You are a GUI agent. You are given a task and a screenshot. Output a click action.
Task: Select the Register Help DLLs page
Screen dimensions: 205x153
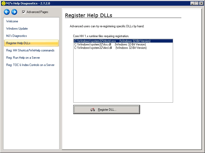(x=31, y=43)
